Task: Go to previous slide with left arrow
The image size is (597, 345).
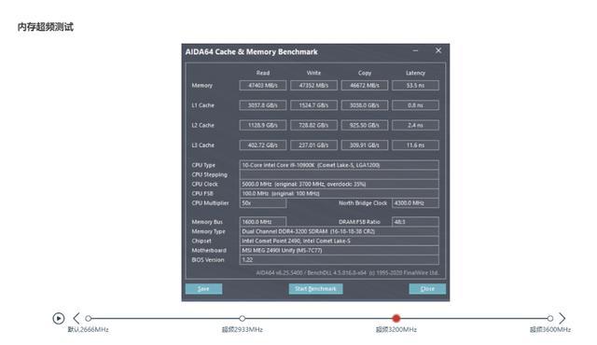Action: coord(76,318)
